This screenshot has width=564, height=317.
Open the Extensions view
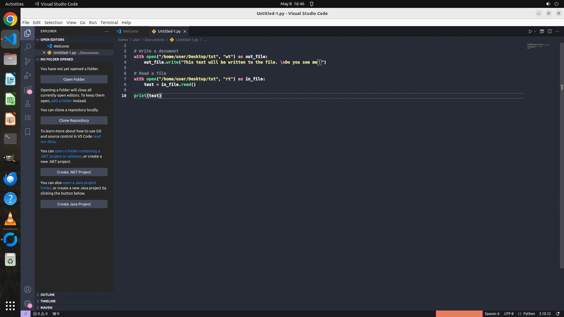tap(28, 90)
